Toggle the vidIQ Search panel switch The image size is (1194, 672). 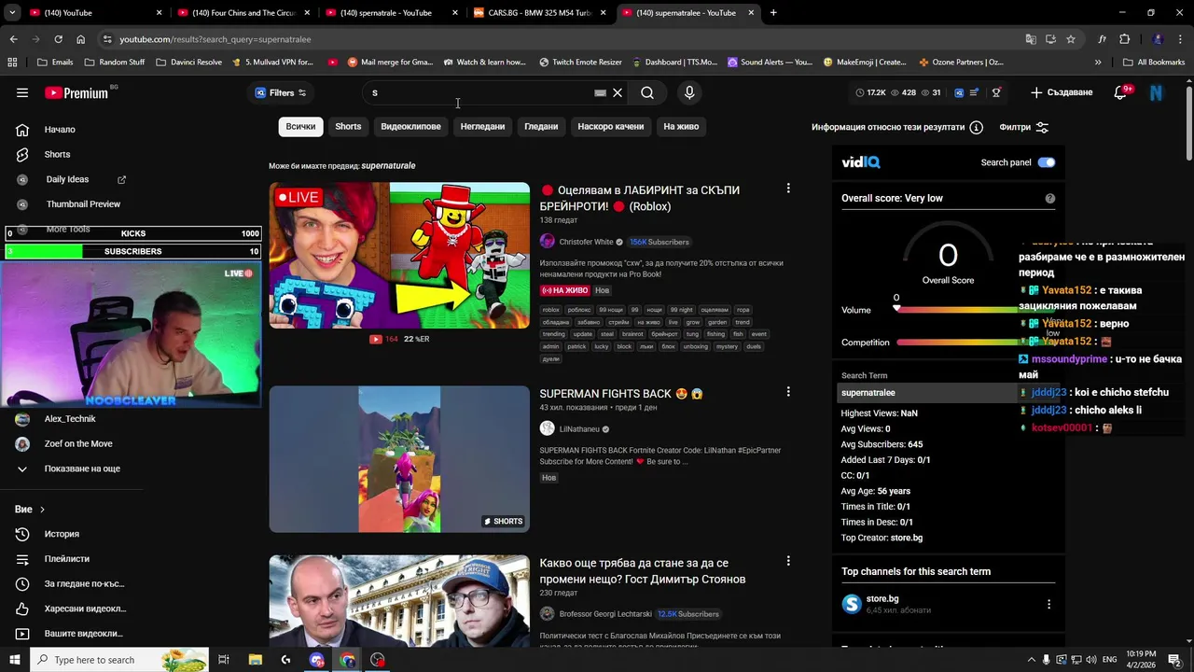(1047, 162)
